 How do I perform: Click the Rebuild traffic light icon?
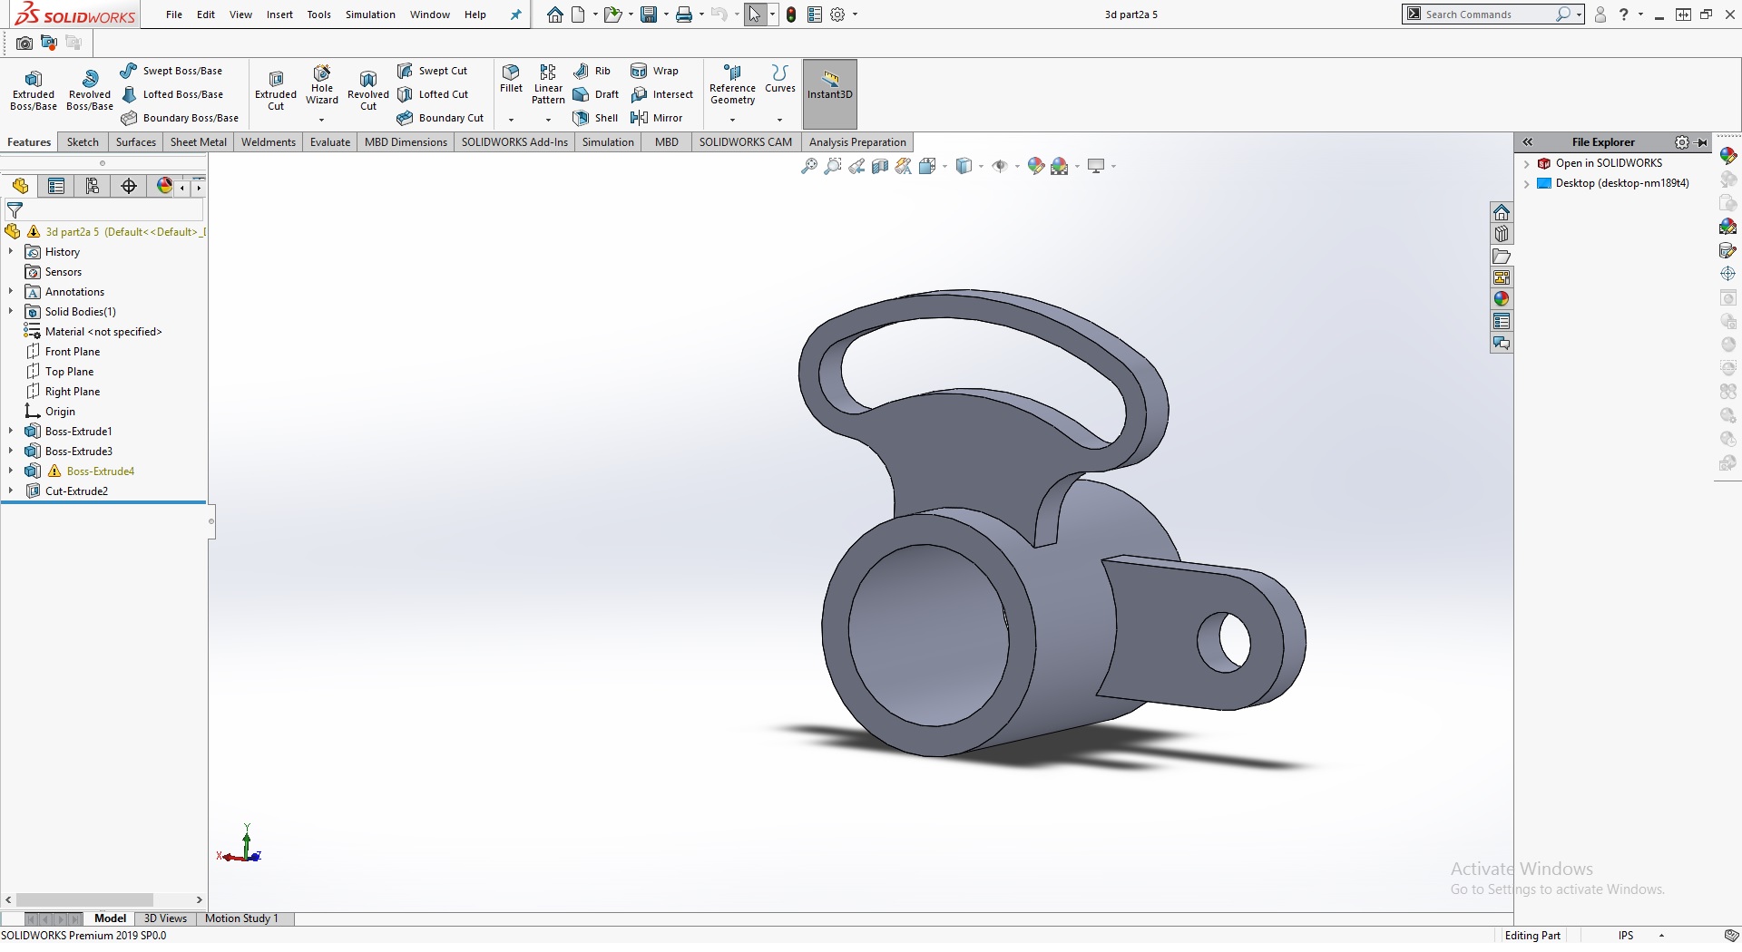tap(791, 15)
